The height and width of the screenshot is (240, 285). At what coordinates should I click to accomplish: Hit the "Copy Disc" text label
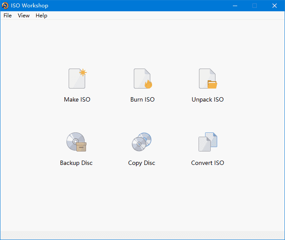142,163
